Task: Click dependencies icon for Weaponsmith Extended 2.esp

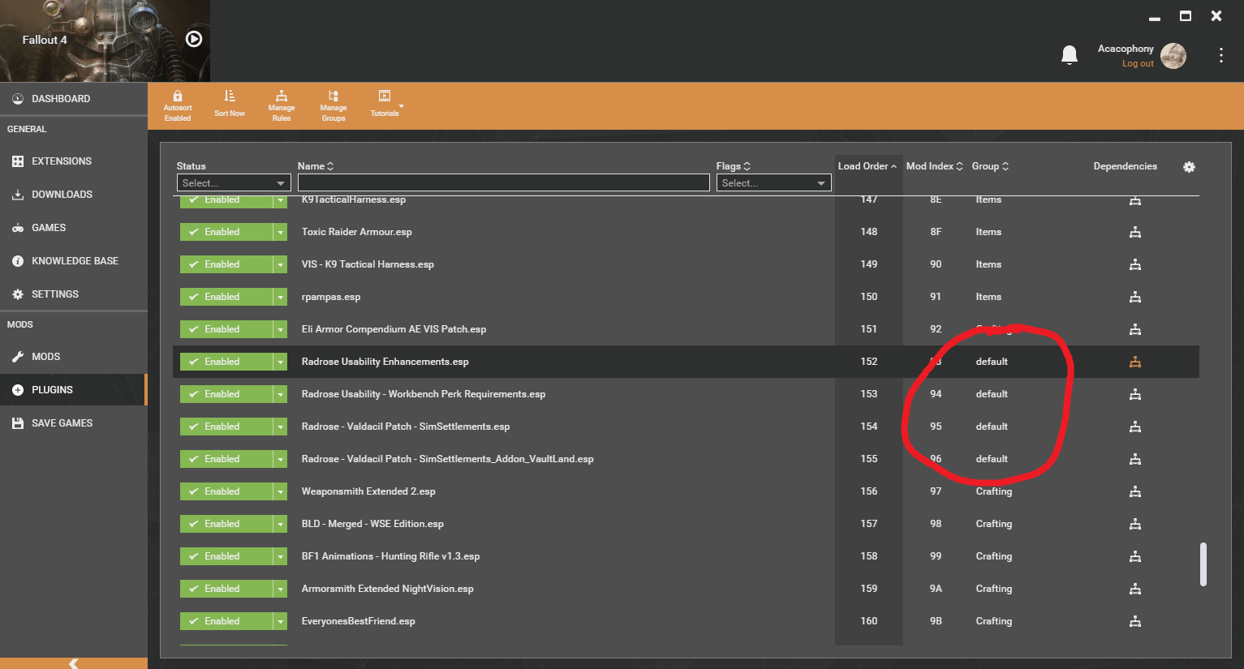Action: 1135,491
